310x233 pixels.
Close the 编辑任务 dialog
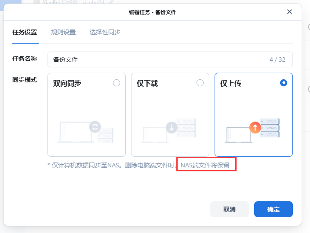click(x=289, y=12)
